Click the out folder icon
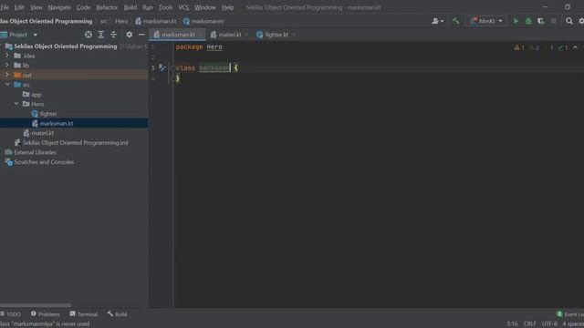Screen dimensions: 584x328 click(x=17, y=75)
